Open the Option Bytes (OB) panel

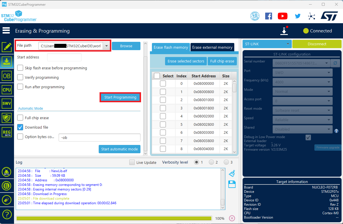coord(7,76)
